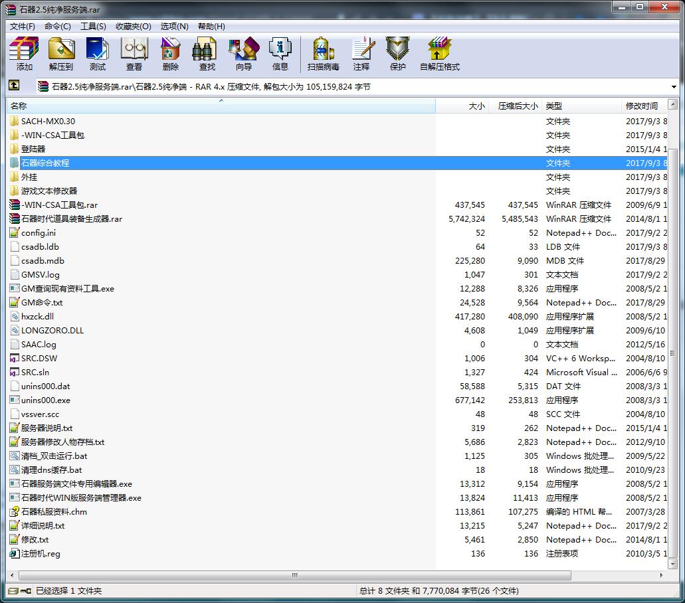Go up one folder level button
The width and height of the screenshot is (685, 603).
click(14, 86)
